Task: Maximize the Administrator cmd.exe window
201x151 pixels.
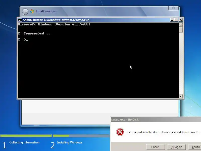Action: (x=176, y=20)
